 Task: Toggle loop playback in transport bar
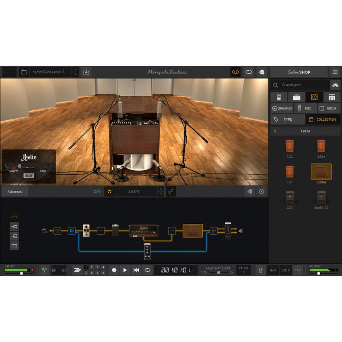tap(148, 270)
